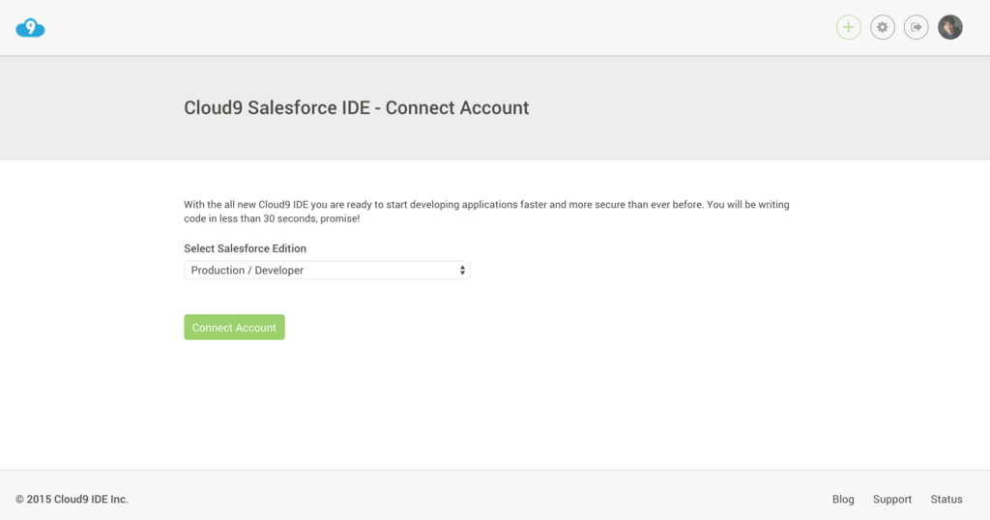Image resolution: width=990 pixels, height=520 pixels.
Task: Click the '© 2015 Cloud9 IDE Inc.' text
Action: 72,499
